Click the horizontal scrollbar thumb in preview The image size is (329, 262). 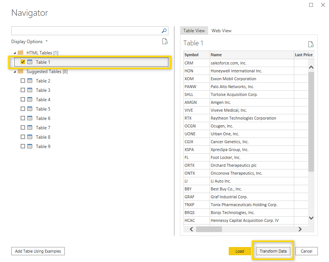point(209,229)
